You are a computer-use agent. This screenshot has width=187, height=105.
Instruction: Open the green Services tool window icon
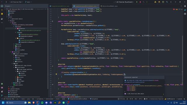point(2,84)
